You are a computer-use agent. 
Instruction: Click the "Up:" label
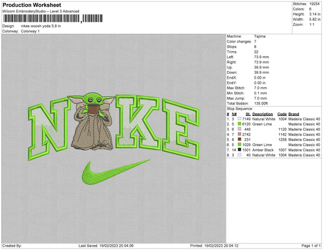click(x=229, y=67)
